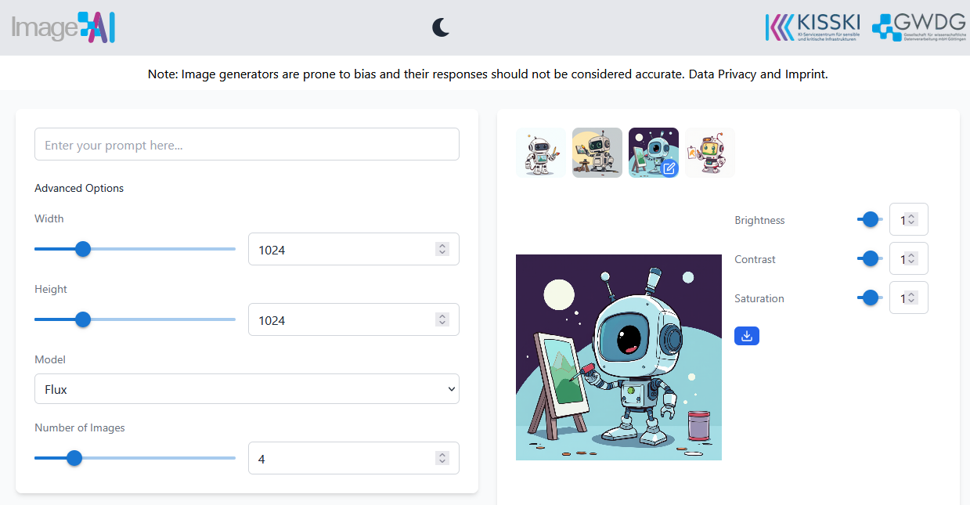
Task: Click the edit icon on the third thumbnail
Action: [669, 168]
